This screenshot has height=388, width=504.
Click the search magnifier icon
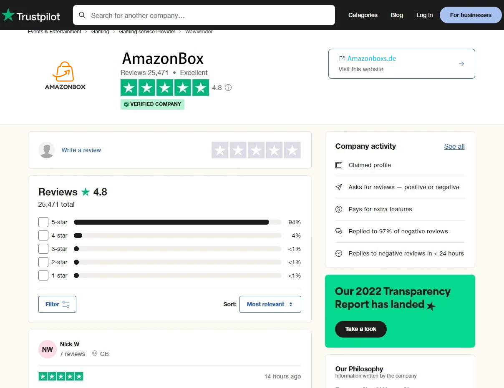[x=82, y=15]
